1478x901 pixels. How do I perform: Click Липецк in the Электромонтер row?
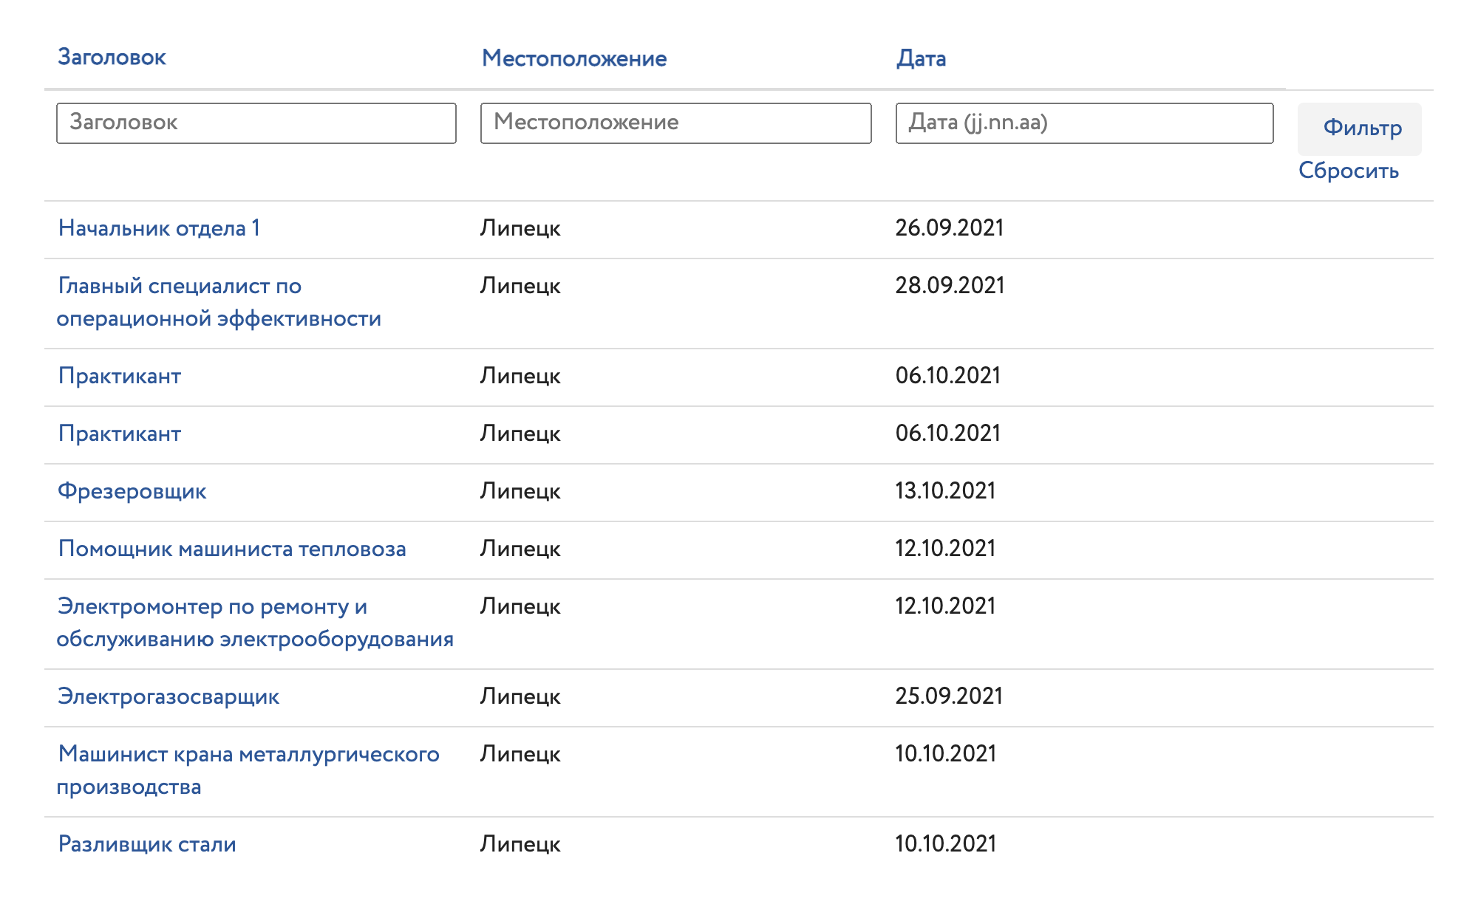pos(520,607)
